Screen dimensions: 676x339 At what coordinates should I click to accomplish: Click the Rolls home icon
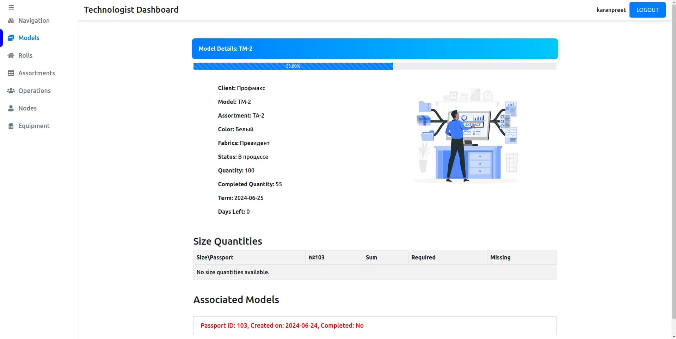(x=11, y=55)
